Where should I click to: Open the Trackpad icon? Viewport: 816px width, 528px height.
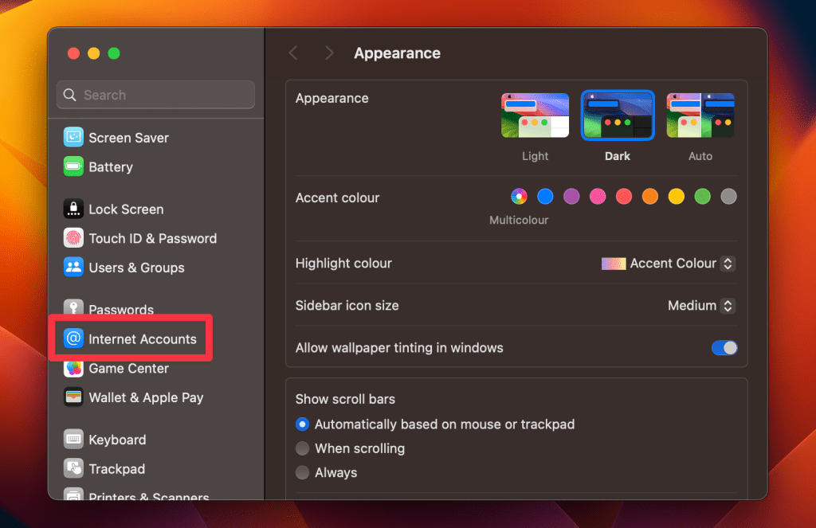point(73,469)
